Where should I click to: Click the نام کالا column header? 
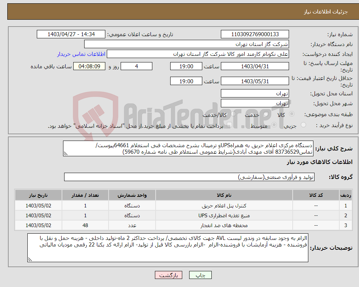click(x=224, y=195)
